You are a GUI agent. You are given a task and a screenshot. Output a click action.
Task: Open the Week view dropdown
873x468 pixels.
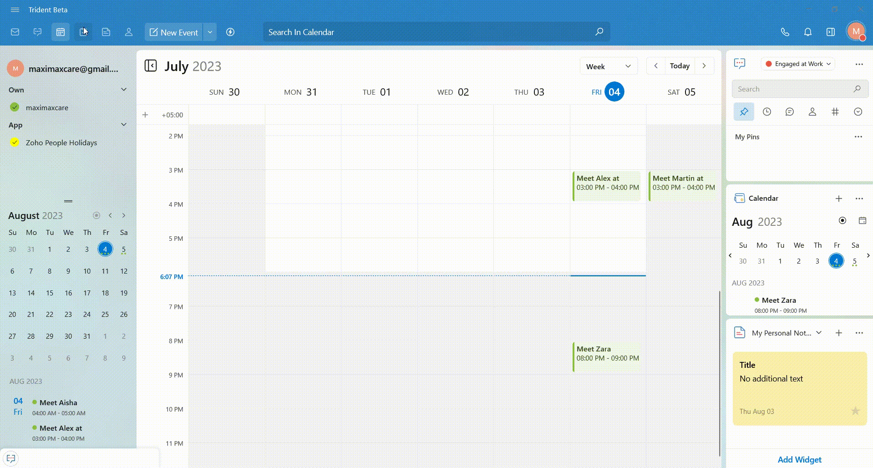608,66
